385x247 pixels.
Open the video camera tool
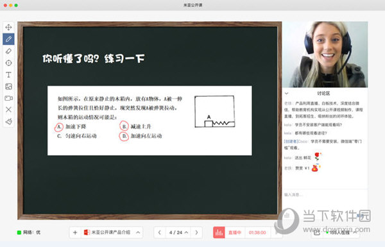(x=8, y=98)
